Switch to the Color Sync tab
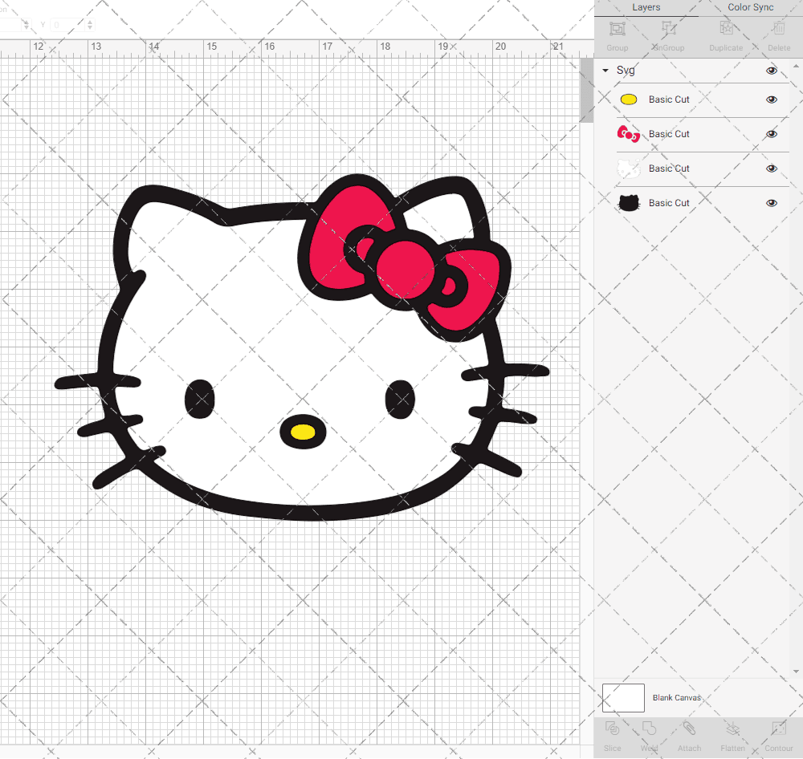Image resolution: width=803 pixels, height=759 pixels. tap(750, 7)
